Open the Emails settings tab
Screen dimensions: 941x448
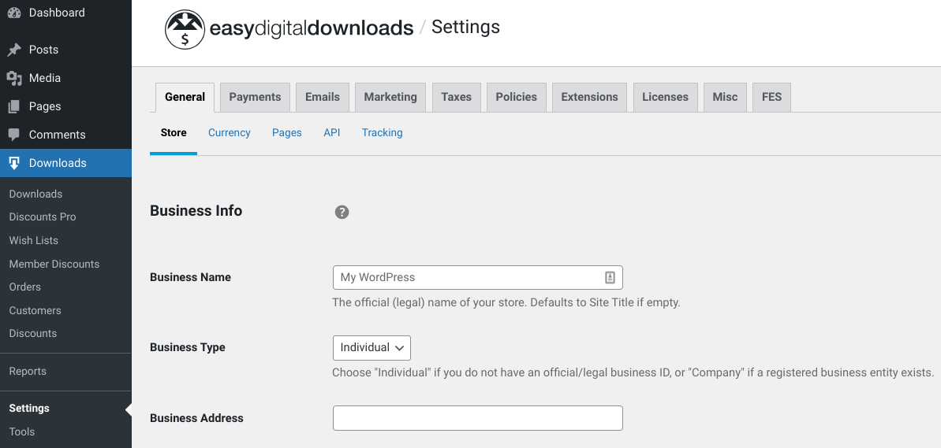click(323, 97)
